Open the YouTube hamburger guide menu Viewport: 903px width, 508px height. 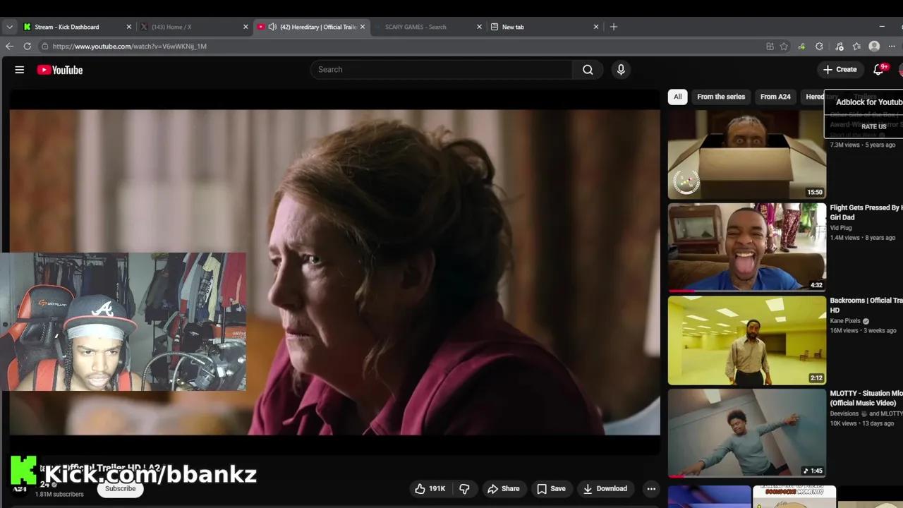pos(20,70)
